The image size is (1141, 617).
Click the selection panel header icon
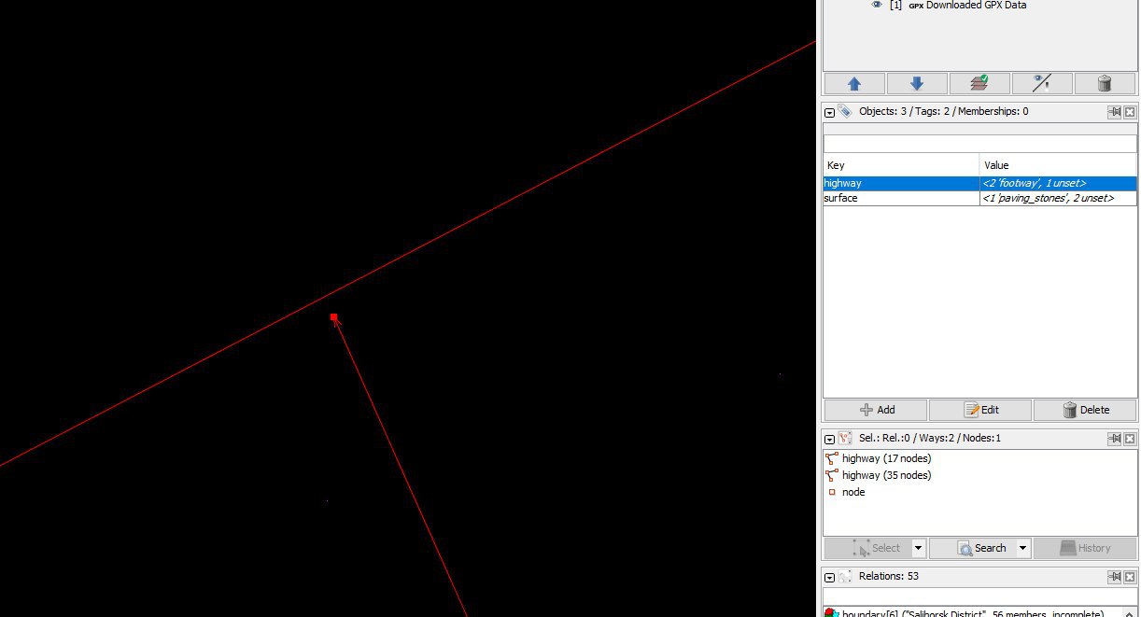click(845, 438)
